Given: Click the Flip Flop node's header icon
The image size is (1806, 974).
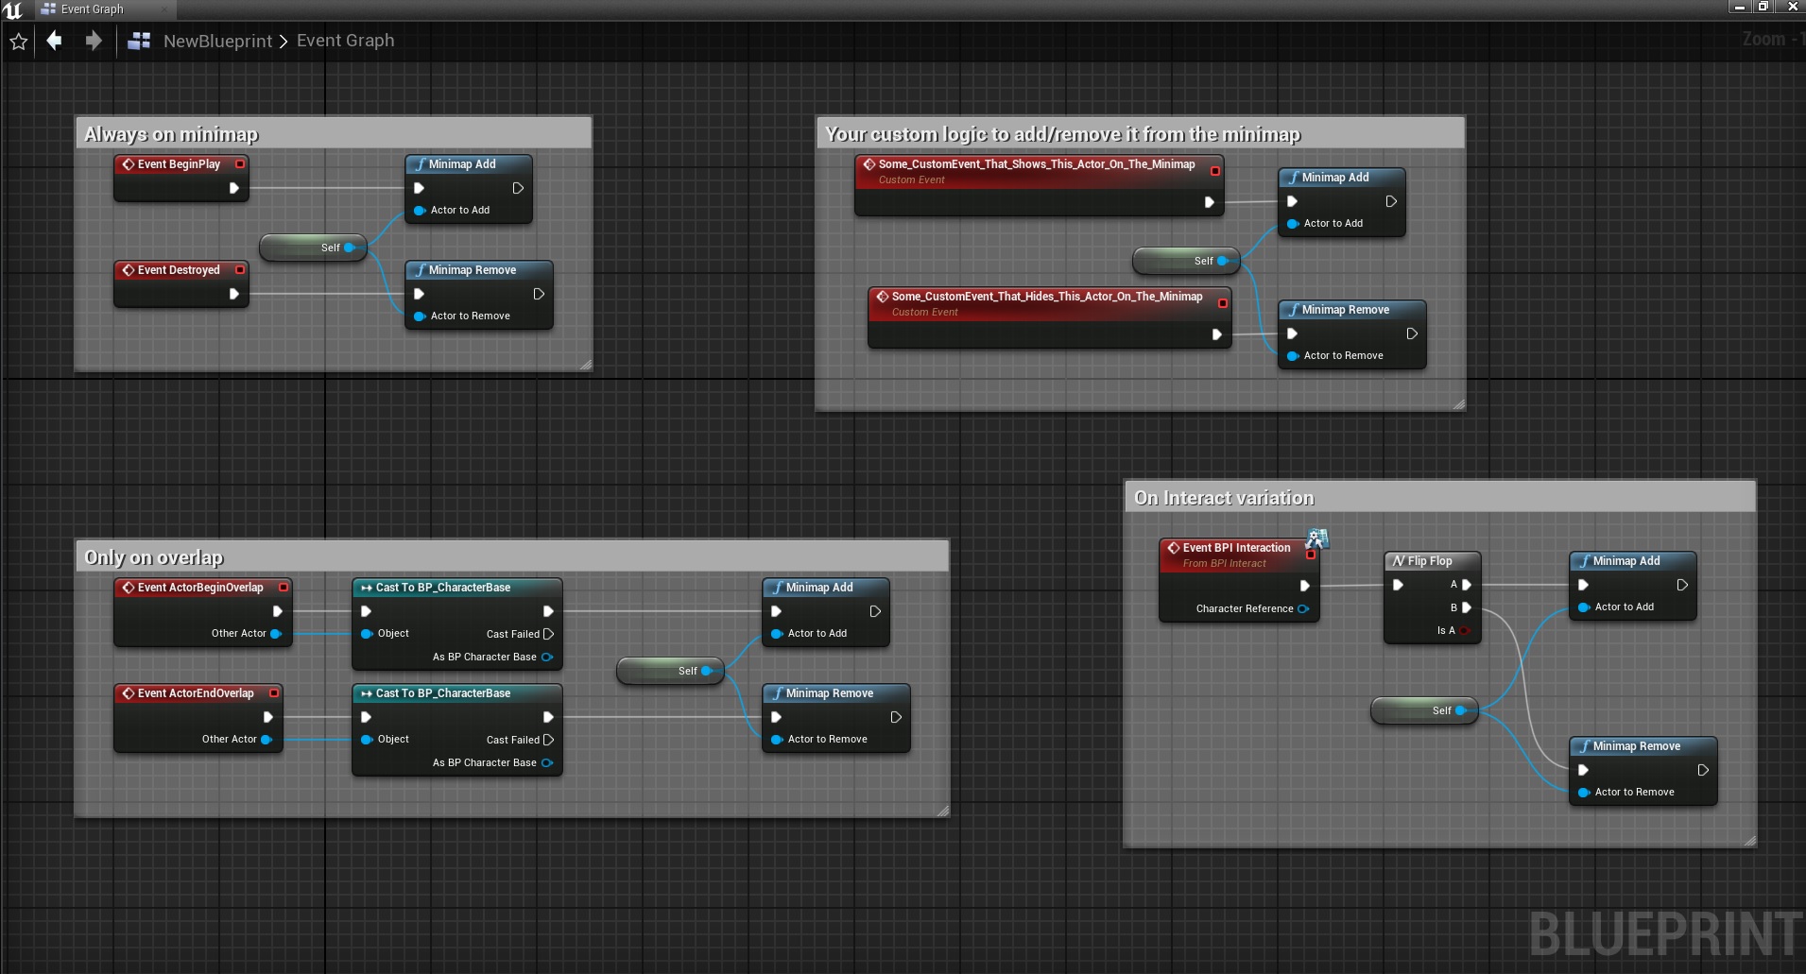Looking at the screenshot, I should [1398, 560].
